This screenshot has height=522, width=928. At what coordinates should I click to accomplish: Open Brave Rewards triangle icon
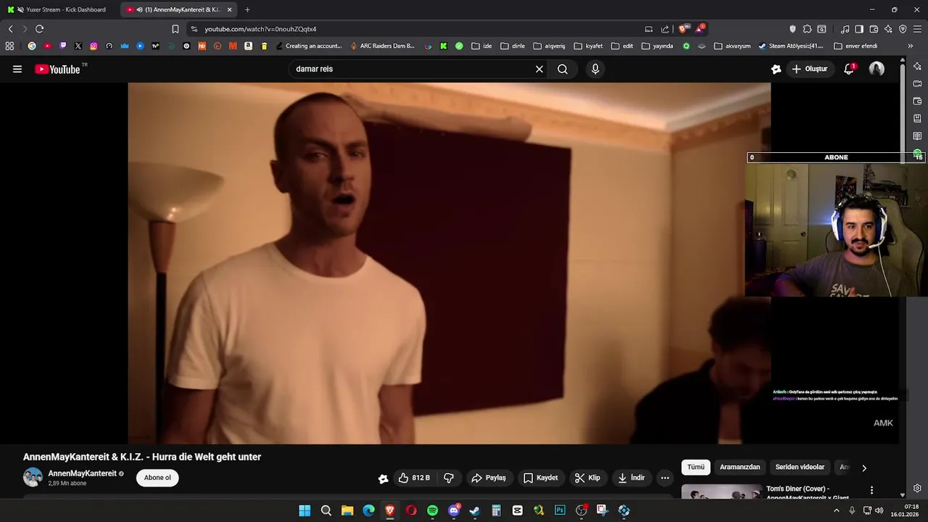[x=700, y=29]
